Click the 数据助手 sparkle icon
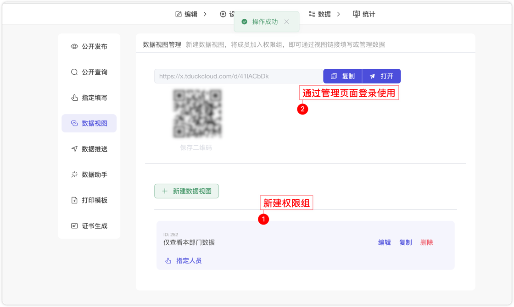Image resolution: width=514 pixels, height=307 pixels. pyautogui.click(x=73, y=174)
